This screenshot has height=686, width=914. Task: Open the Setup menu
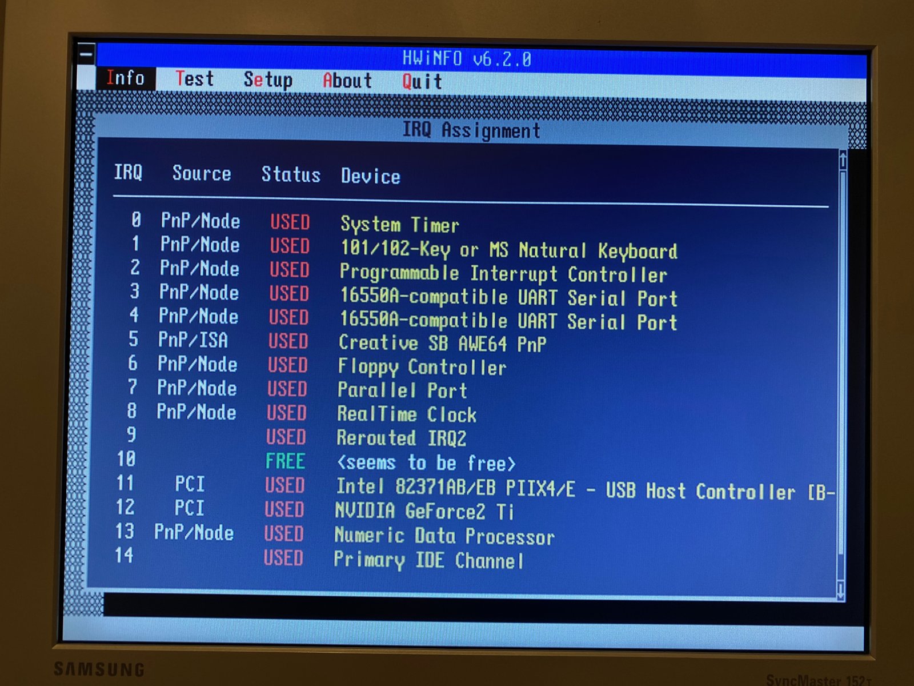pyautogui.click(x=268, y=79)
